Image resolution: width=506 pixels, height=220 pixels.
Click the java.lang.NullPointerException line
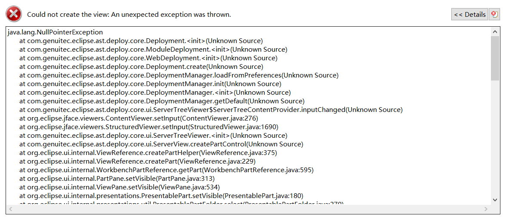[55, 32]
